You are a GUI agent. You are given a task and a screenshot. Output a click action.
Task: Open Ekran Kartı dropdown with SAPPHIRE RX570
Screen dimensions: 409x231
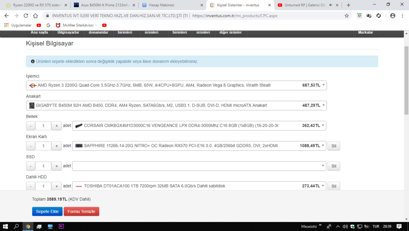click(x=199, y=146)
